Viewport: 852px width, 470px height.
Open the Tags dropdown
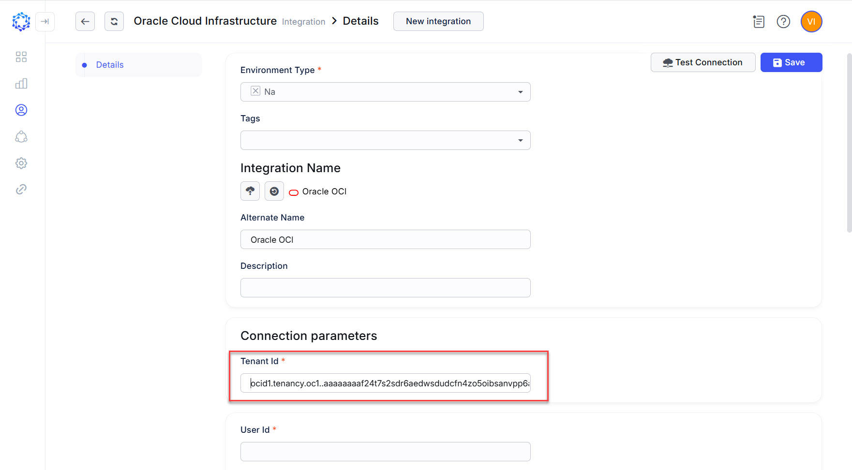(521, 140)
